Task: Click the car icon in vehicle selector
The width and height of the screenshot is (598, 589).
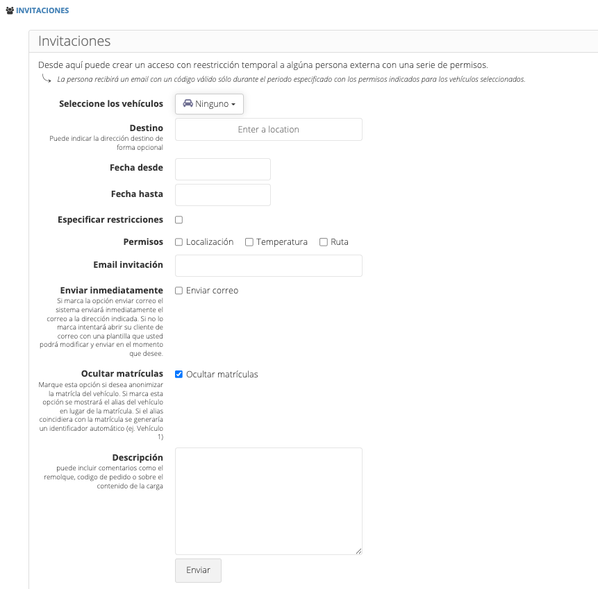Action: tap(188, 103)
